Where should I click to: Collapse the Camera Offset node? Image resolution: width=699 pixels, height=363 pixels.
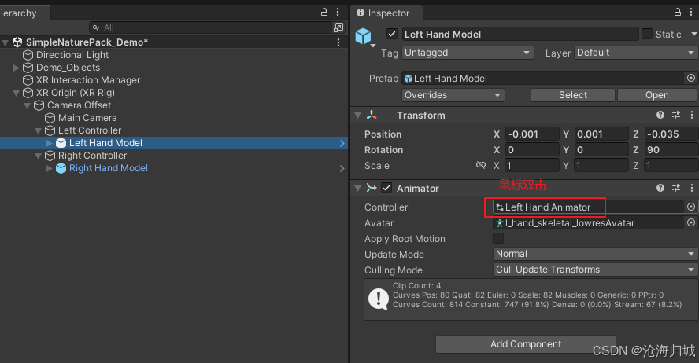click(28, 105)
